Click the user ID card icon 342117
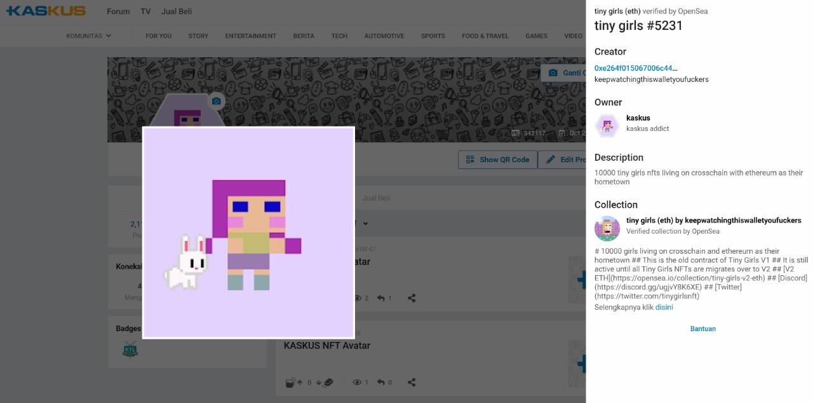 (516, 133)
